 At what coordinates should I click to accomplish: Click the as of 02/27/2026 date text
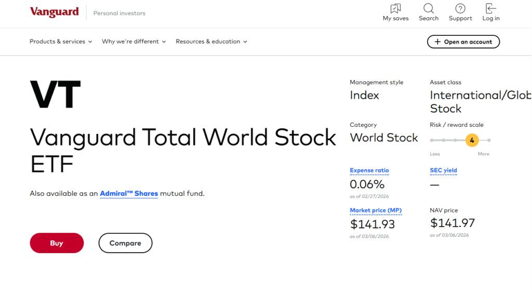369,196
